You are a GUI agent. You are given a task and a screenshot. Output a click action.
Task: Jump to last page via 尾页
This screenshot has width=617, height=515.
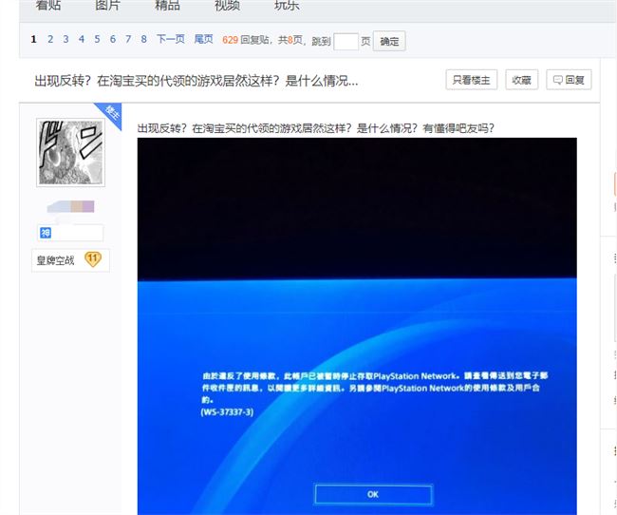(x=203, y=39)
